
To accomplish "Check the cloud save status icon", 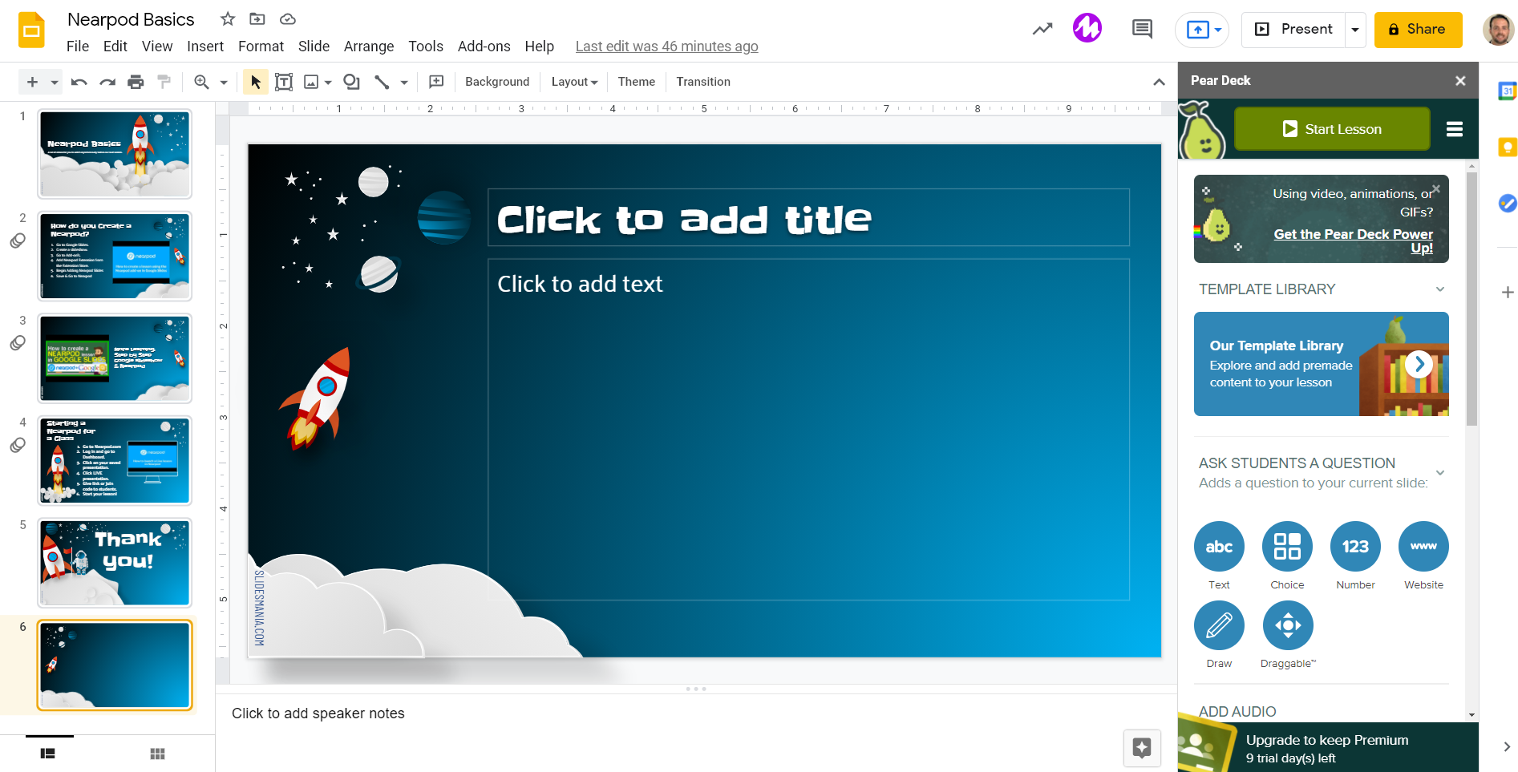I will coord(288,19).
